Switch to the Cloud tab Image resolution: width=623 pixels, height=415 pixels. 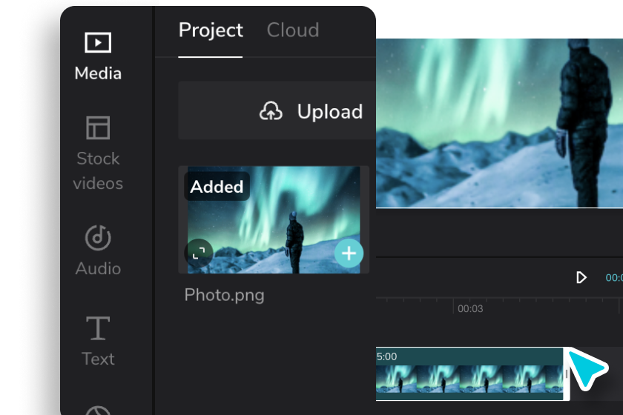pyautogui.click(x=293, y=30)
